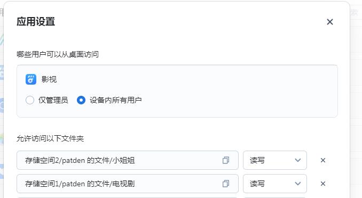Open the 读写 dropdown for 电视剧 folder
The width and height of the screenshot is (362, 198).
275,184
